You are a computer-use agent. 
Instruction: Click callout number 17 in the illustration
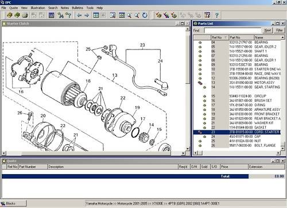(143, 119)
